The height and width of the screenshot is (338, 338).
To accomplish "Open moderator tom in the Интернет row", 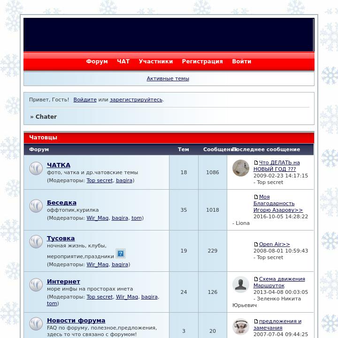I will 52,303.
